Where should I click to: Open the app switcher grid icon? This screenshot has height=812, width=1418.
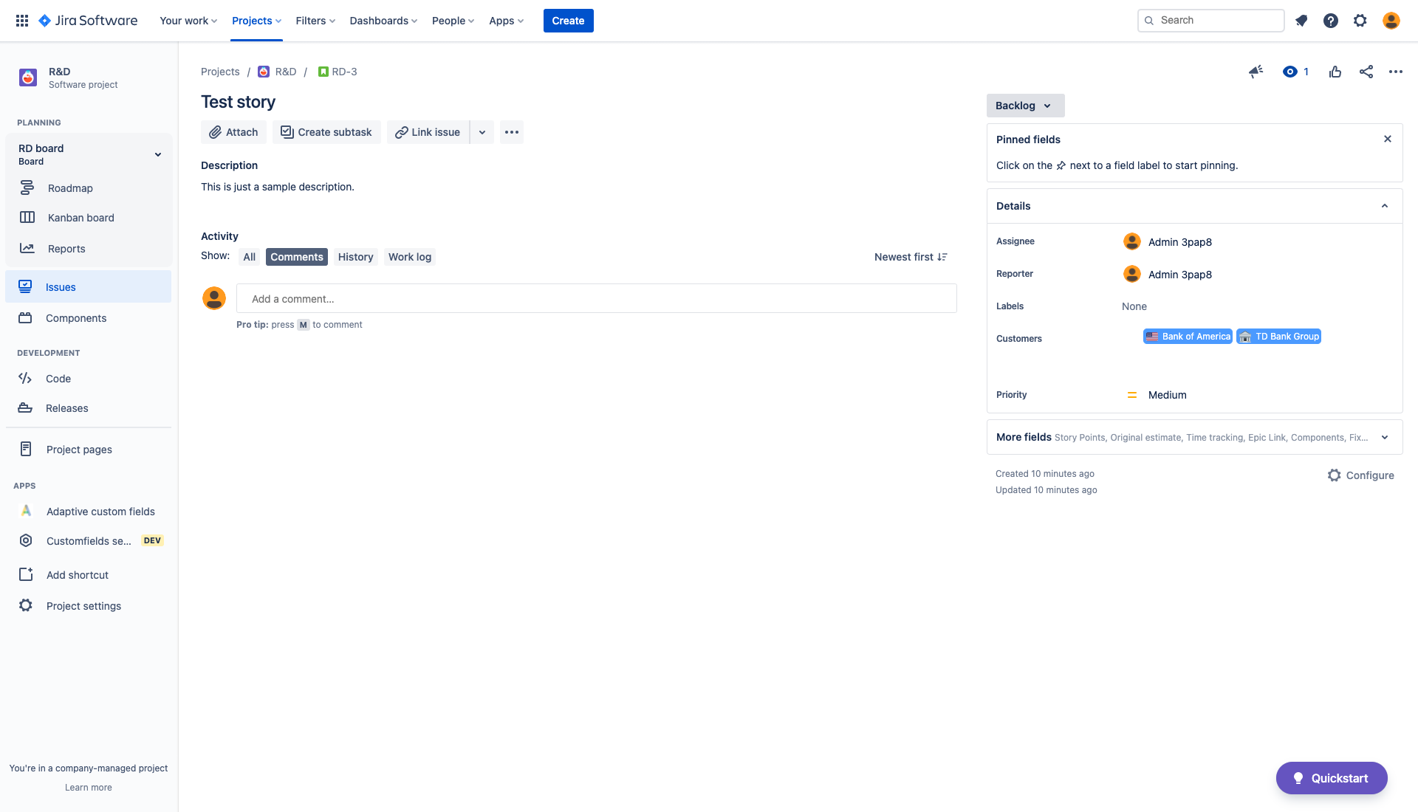click(x=22, y=21)
